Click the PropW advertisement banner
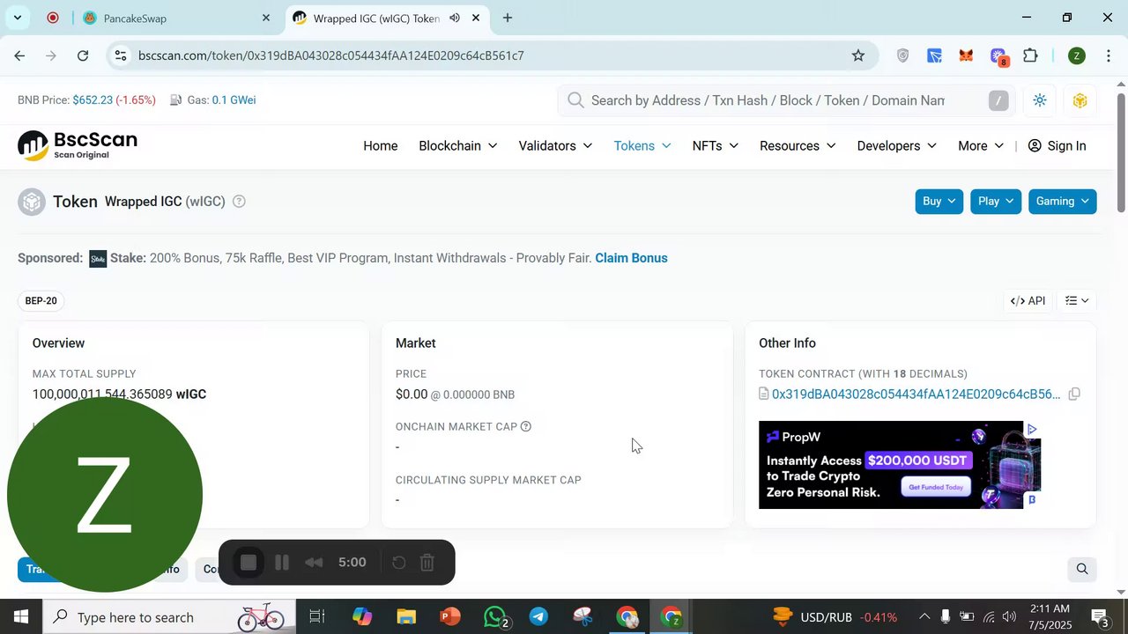Screen dimensions: 1128x634 click(x=900, y=465)
